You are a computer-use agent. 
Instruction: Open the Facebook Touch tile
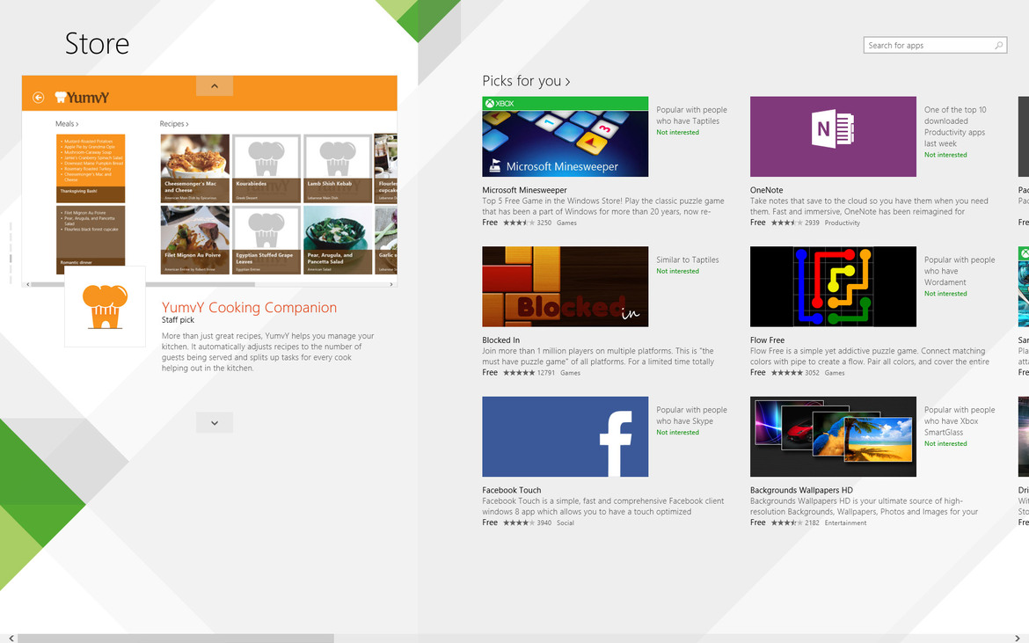coord(565,436)
